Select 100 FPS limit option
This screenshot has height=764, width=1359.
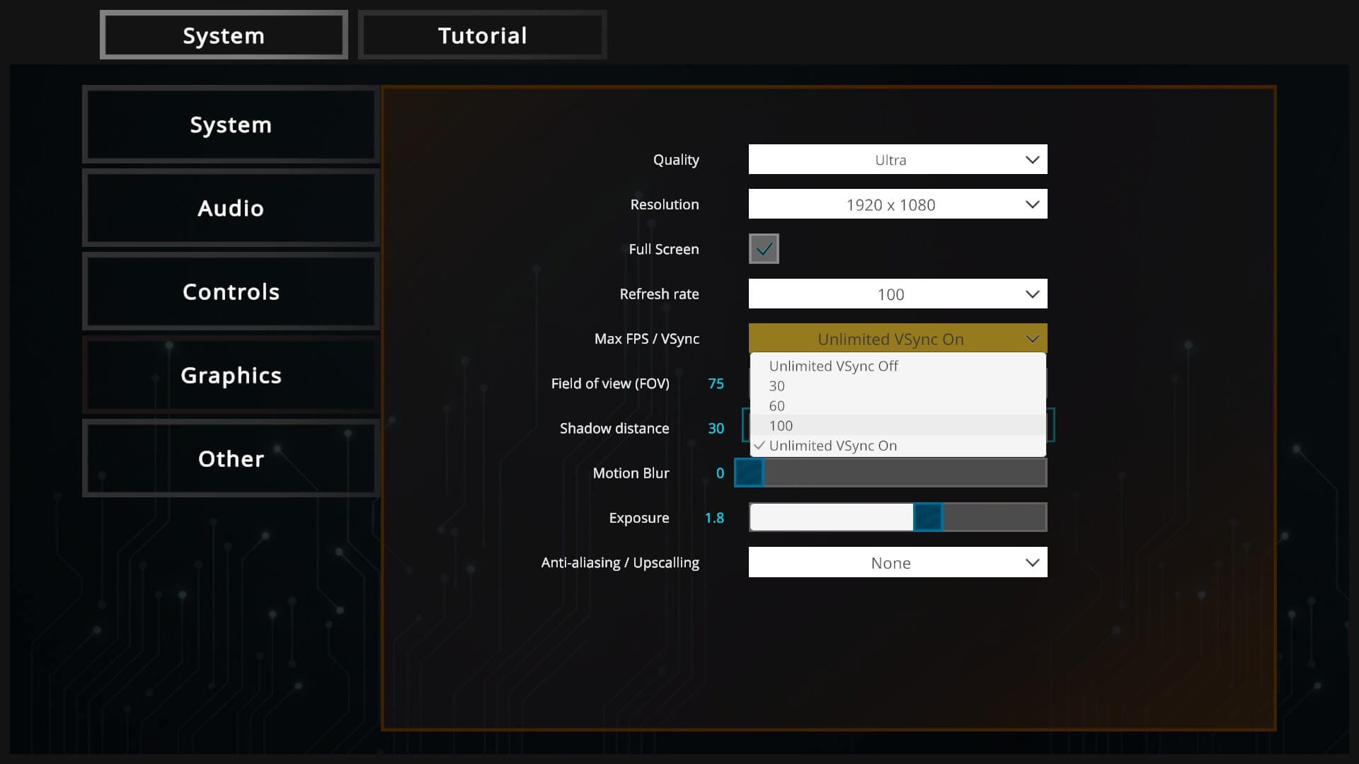pos(781,426)
